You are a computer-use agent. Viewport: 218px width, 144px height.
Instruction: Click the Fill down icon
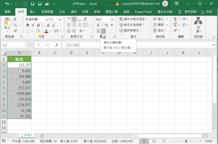coord(175,25)
